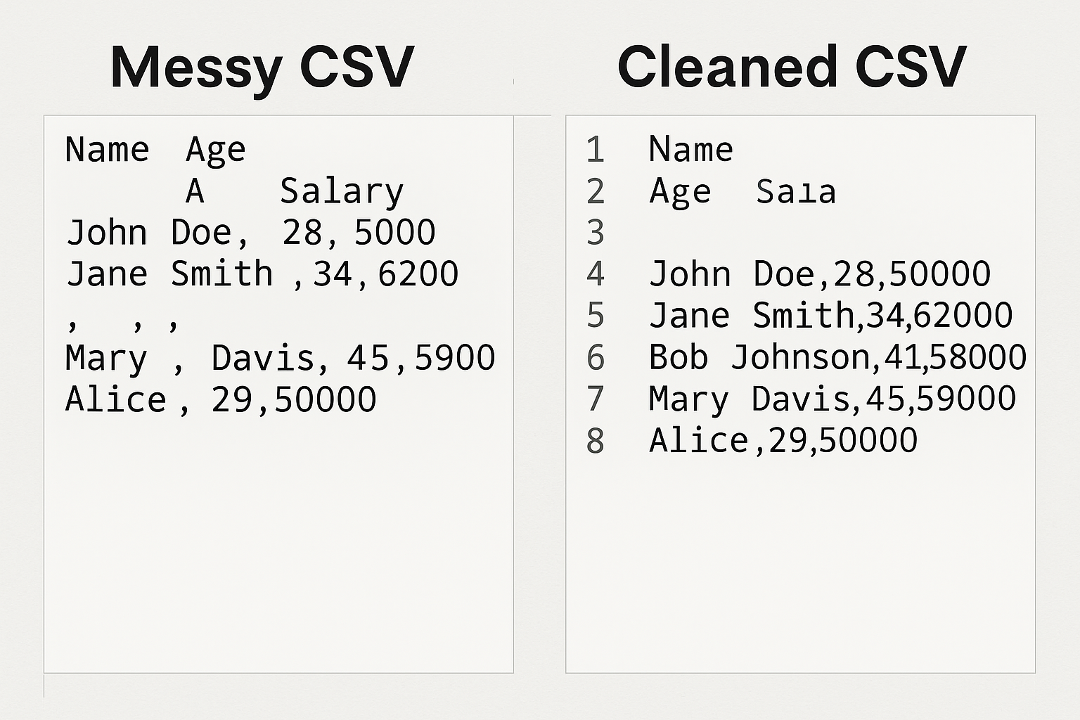Select line number 2 in the cleaned panel
1080x720 pixels.
(x=595, y=191)
